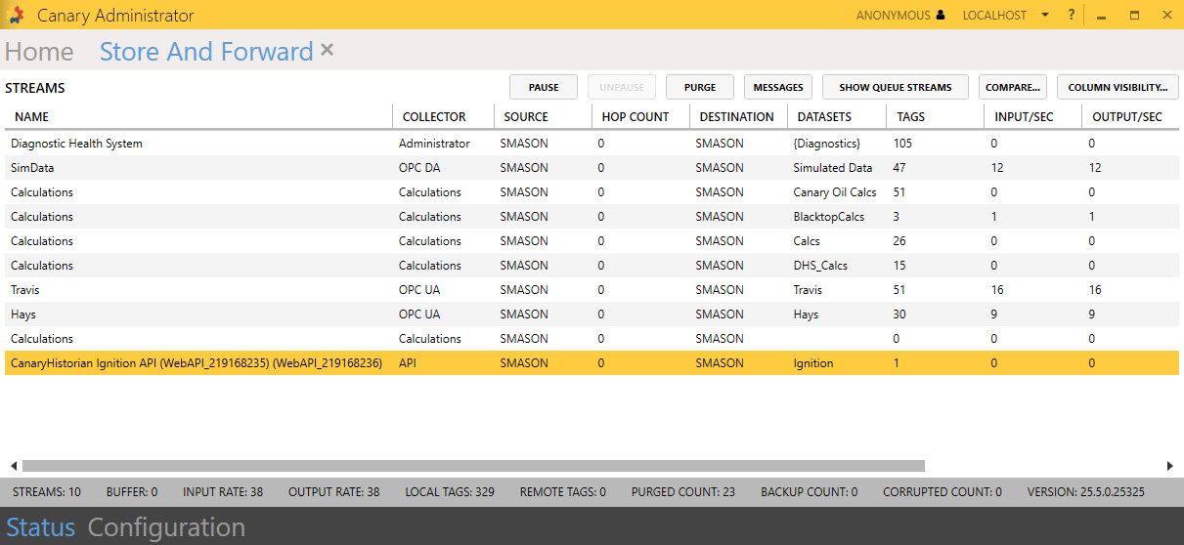Sort by the Tags column header
Image resolution: width=1184 pixels, height=545 pixels.
(910, 116)
